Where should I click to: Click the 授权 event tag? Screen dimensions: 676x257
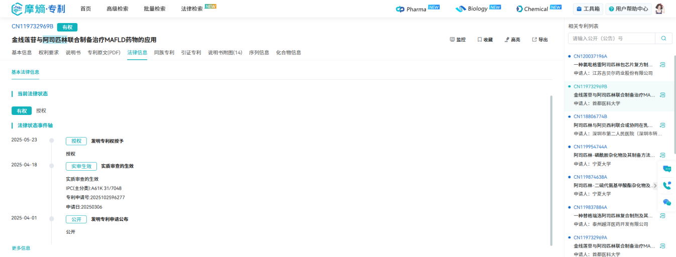pyautogui.click(x=76, y=141)
